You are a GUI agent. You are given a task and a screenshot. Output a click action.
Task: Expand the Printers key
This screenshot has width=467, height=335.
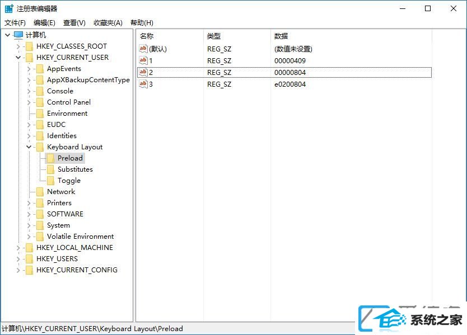[x=29, y=203]
